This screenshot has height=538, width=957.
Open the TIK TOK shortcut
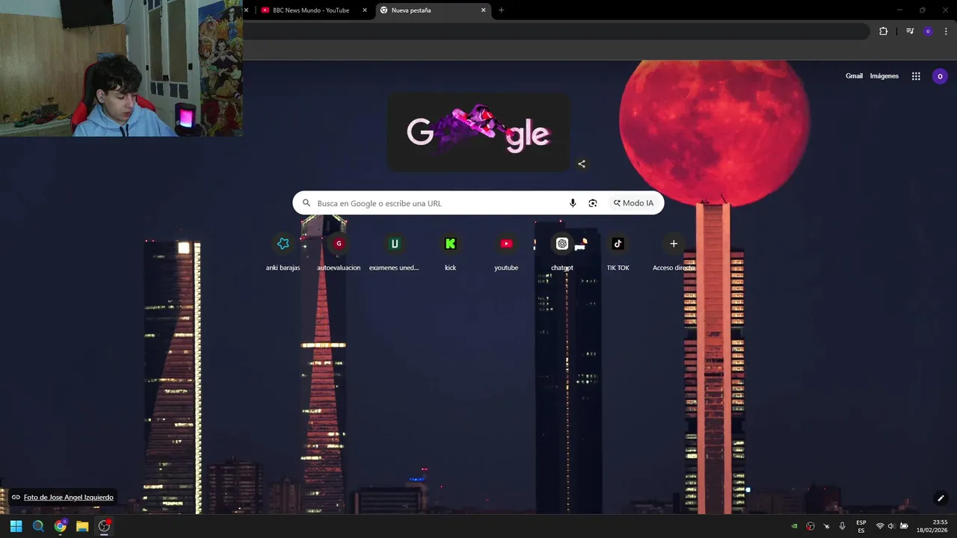tap(618, 253)
